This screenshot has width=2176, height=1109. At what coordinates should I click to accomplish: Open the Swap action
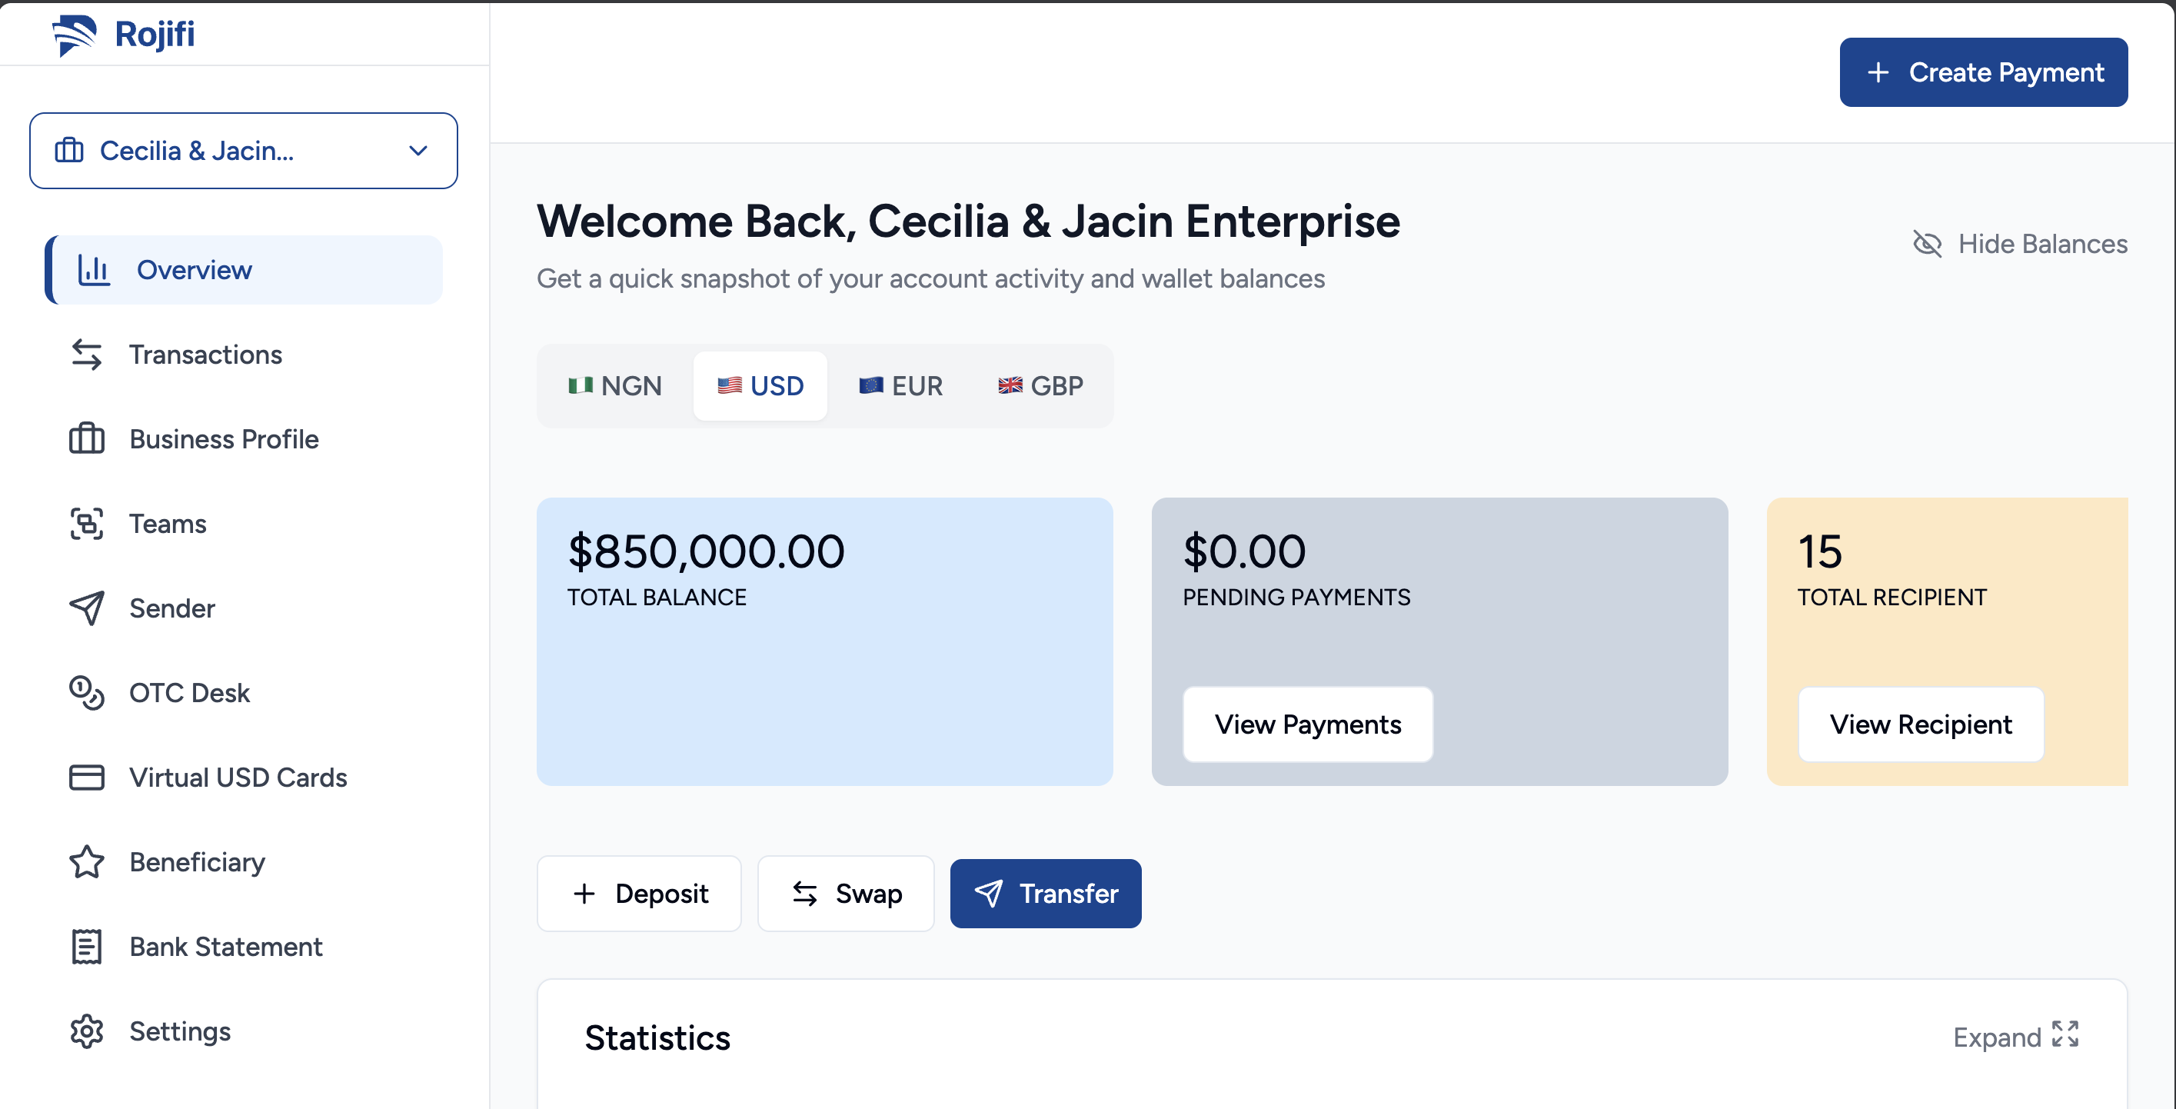[x=846, y=894]
